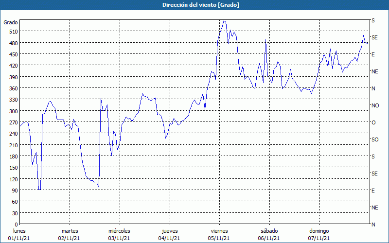This screenshot has width=389, height=243.
Task: Click the '07/11/21' date label
Action: tap(319, 238)
